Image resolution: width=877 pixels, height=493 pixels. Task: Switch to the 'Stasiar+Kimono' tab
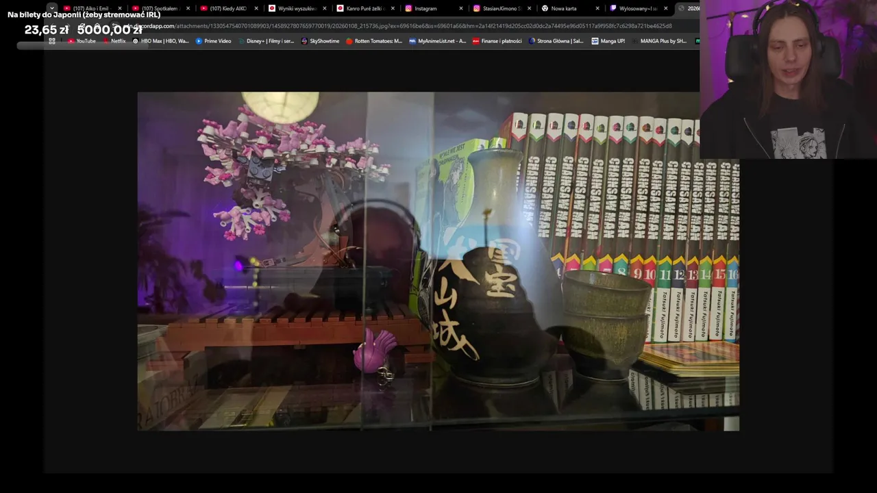pyautogui.click(x=502, y=8)
